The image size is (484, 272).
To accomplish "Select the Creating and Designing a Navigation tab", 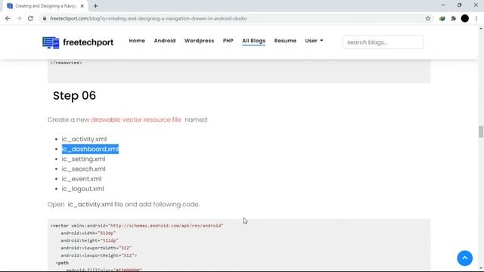I will pos(45,6).
